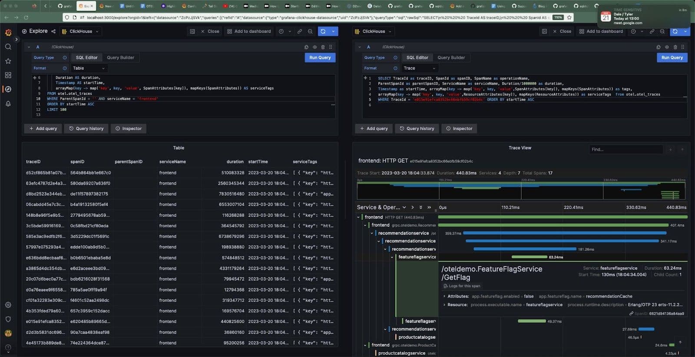Open left pane time picker dropdown
Image resolution: width=695 pixels, height=357 pixels.
pos(285,31)
